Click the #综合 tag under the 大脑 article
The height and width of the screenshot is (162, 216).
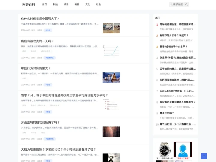pyautogui.click(x=48, y=161)
